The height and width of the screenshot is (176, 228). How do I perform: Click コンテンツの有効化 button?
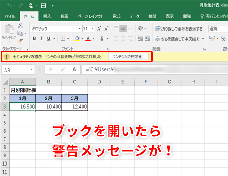pyautogui.click(x=128, y=57)
